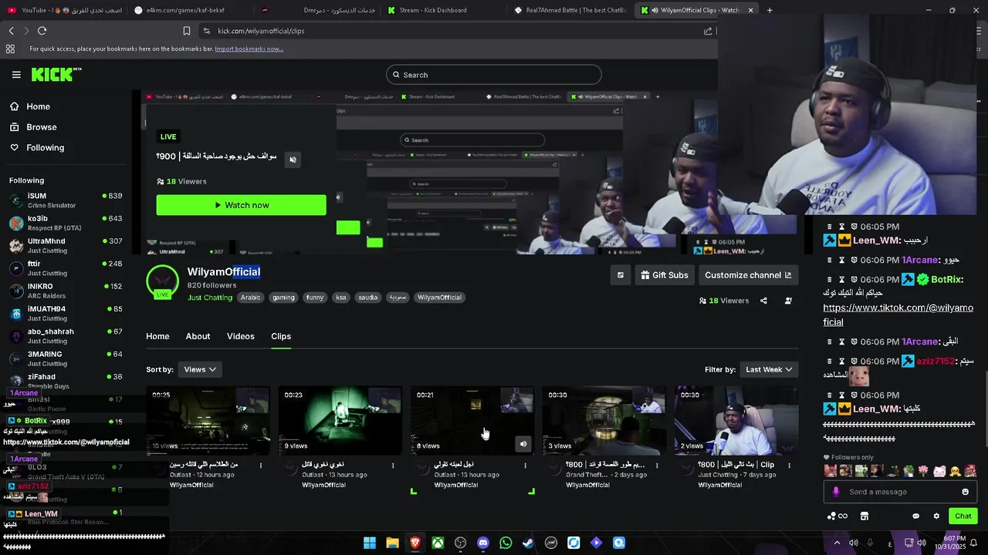This screenshot has width=988, height=555.
Task: Bookmark this page icon in address bar
Action: [187, 31]
